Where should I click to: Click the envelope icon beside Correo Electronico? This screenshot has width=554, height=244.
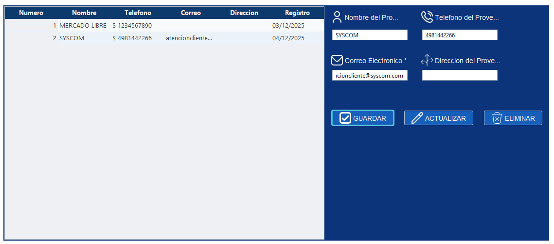tap(337, 60)
